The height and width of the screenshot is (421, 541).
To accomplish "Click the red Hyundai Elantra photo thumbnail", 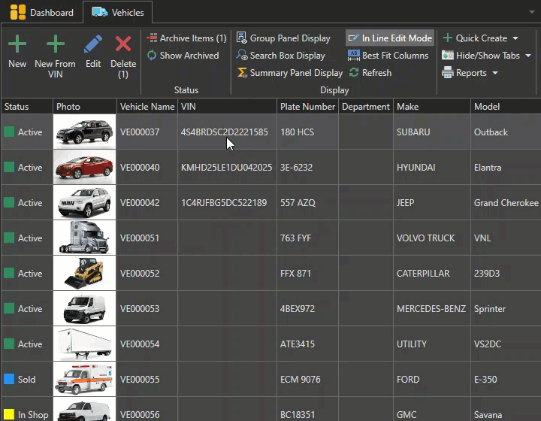I will [85, 168].
